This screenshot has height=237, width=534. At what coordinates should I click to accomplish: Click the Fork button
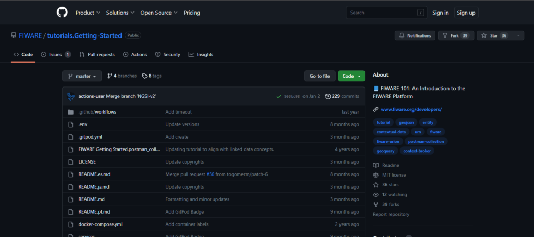click(456, 35)
